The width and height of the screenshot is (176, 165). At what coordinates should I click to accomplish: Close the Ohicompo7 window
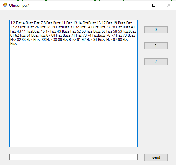pos(169,5)
